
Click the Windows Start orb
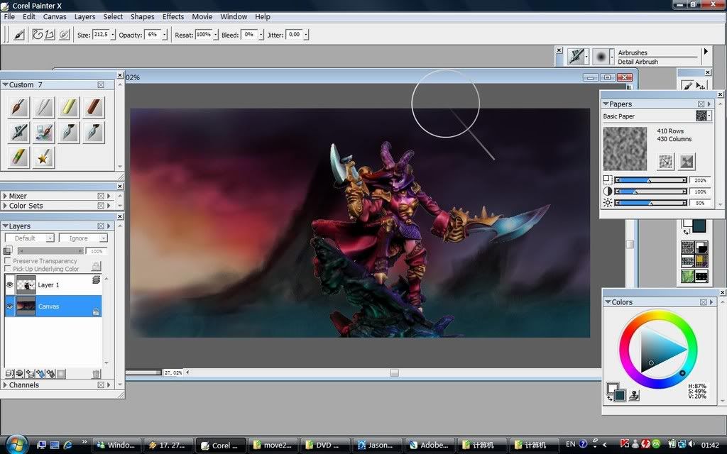[x=17, y=444]
